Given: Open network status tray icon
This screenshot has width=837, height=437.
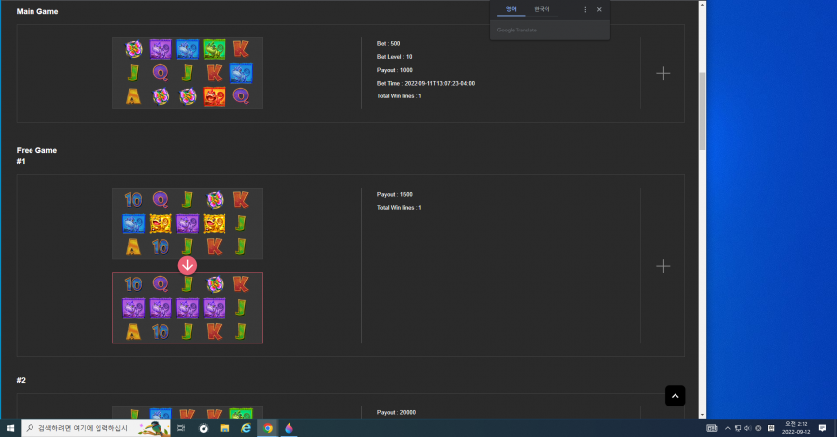Looking at the screenshot, I should 738,428.
